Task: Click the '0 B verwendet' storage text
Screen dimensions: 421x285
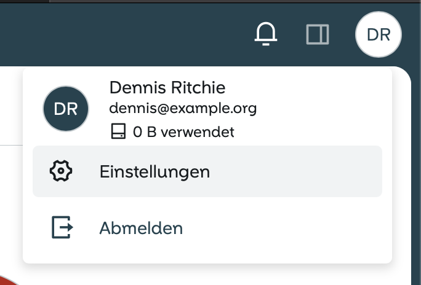Action: point(183,131)
